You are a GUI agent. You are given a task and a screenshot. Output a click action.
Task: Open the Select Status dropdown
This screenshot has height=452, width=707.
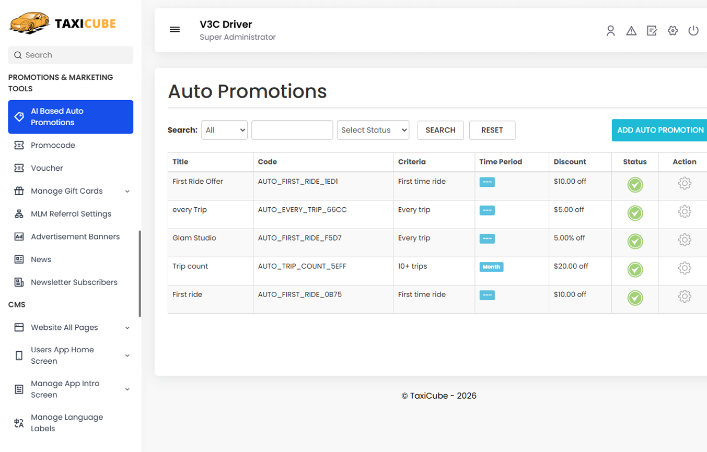(373, 130)
